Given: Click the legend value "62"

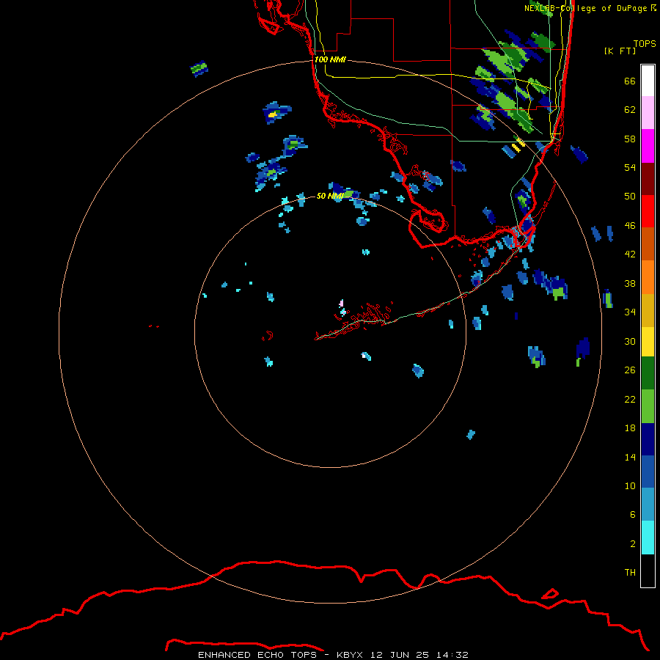Looking at the screenshot, I should [630, 109].
